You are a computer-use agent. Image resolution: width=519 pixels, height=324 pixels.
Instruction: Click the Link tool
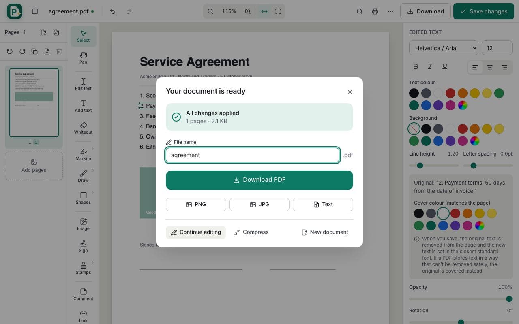[x=83, y=316]
